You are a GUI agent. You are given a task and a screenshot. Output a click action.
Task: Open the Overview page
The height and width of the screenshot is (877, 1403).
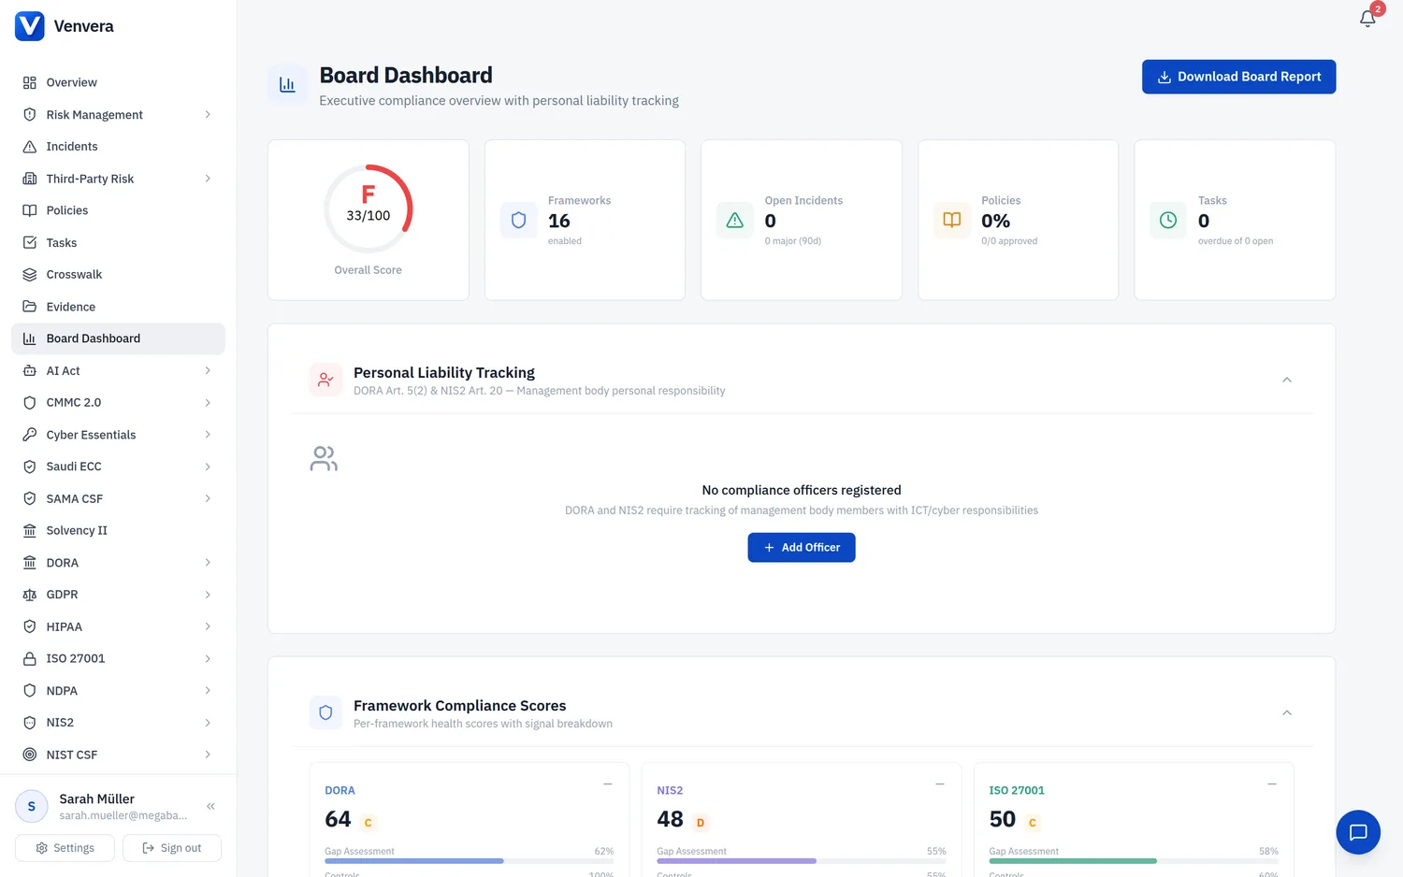pos(118,82)
